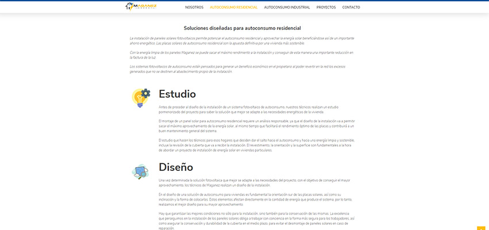The image size is (489, 230).
Task: Open the Proyectos navigation link
Action: (326, 7)
